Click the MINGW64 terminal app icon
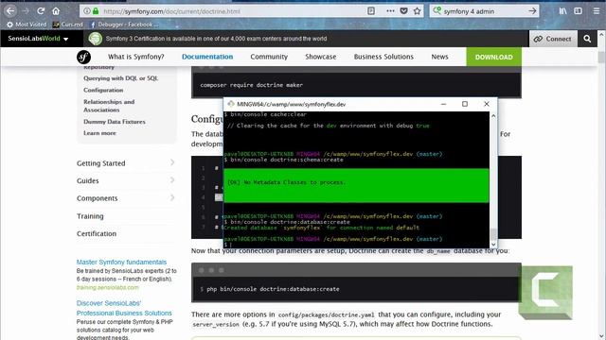This screenshot has height=340, width=606. pyautogui.click(x=231, y=104)
